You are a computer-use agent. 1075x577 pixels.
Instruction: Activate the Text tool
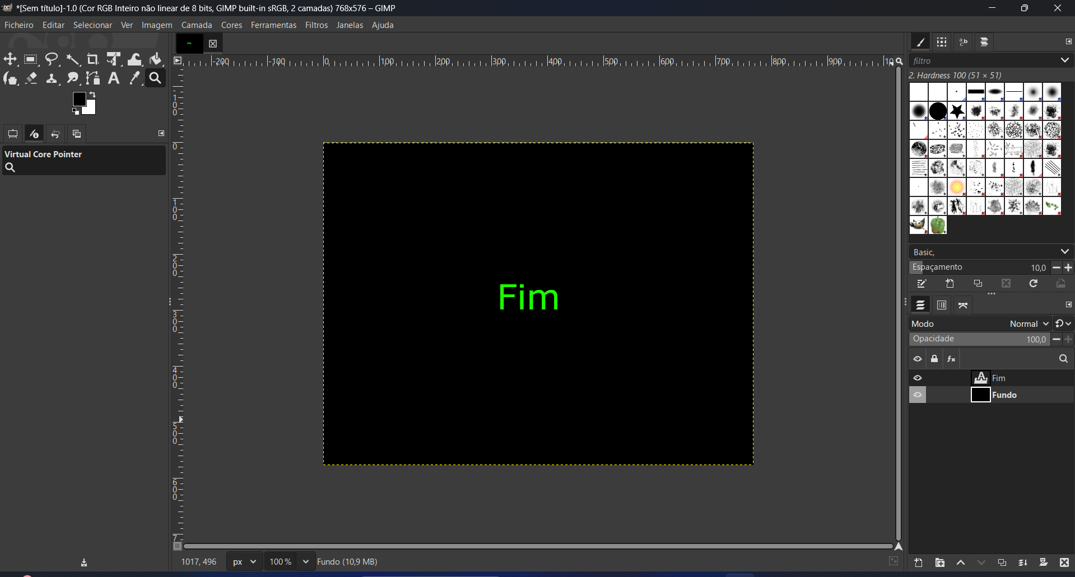tap(114, 78)
